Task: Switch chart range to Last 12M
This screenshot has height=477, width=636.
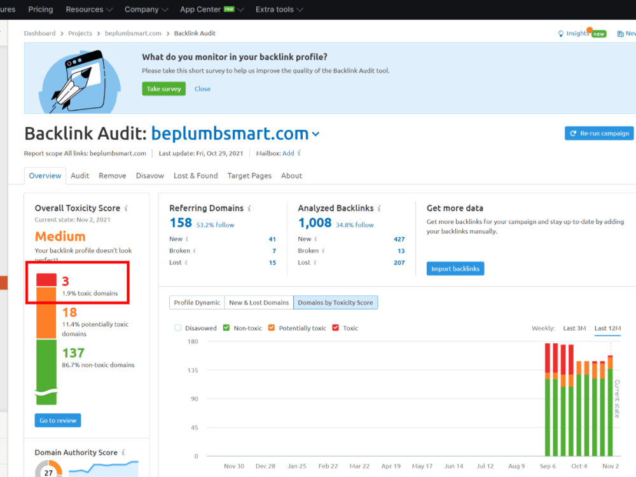Action: tap(607, 328)
